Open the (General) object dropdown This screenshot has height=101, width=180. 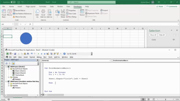point(110,61)
